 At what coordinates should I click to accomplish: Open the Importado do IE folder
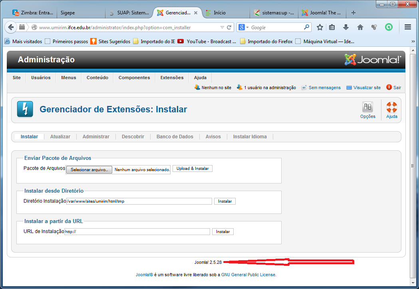point(154,42)
